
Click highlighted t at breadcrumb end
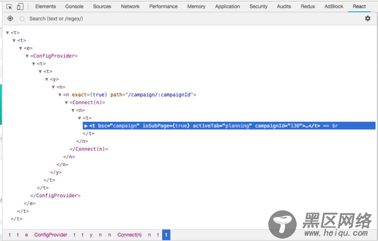tap(166, 235)
